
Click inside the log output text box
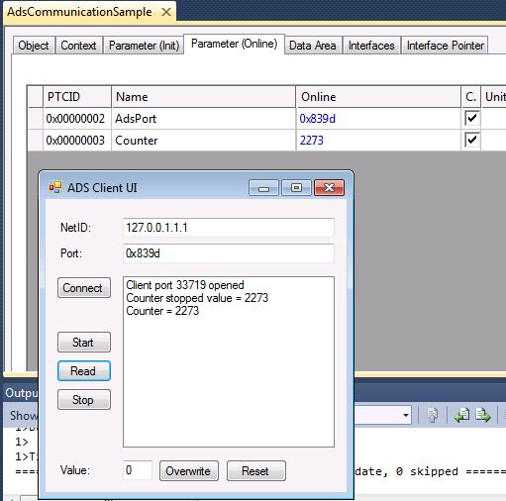pyautogui.click(x=229, y=361)
